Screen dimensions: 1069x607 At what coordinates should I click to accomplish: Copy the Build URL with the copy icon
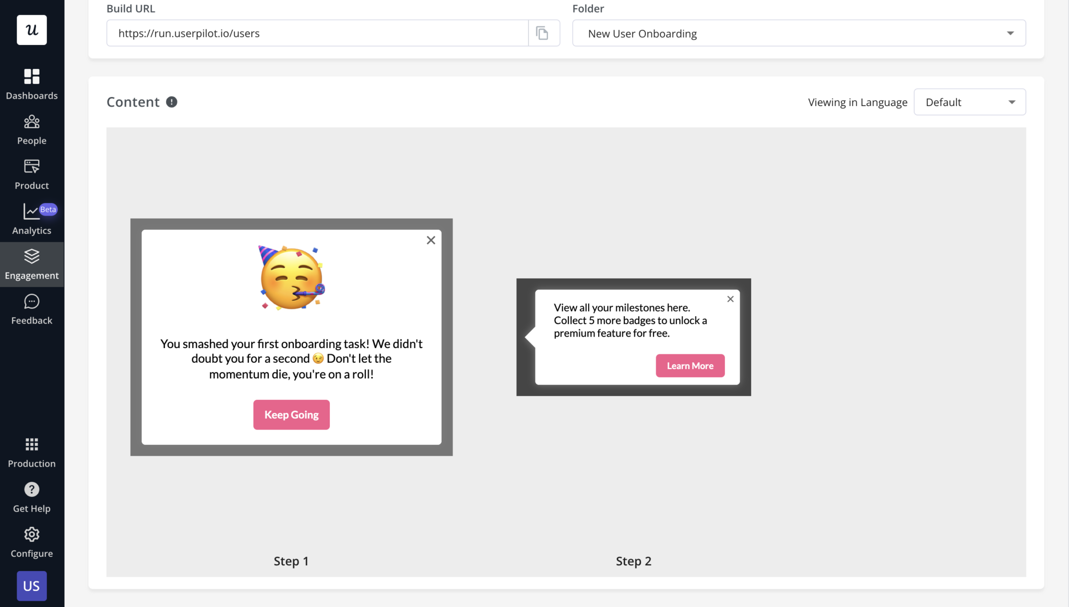[543, 33]
